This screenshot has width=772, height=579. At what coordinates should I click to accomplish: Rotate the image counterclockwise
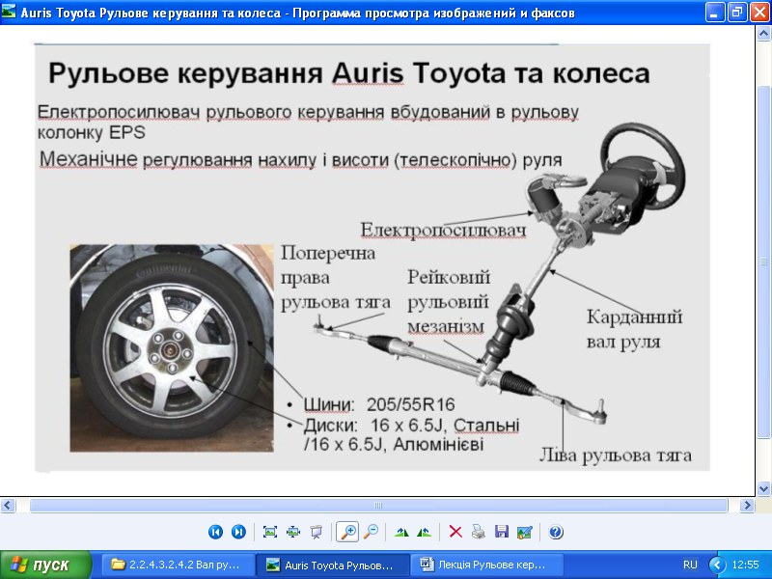coord(424,532)
